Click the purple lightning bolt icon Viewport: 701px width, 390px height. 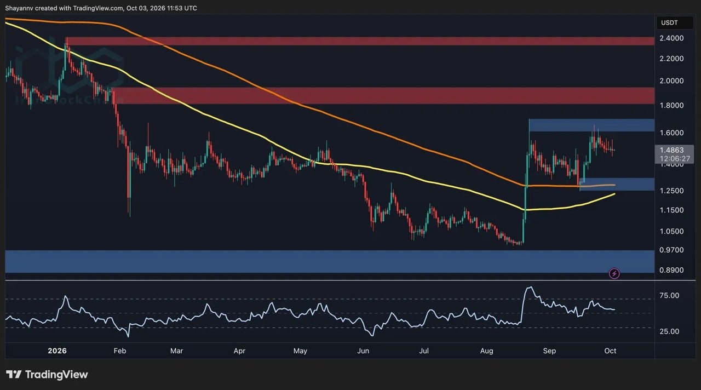(x=614, y=273)
